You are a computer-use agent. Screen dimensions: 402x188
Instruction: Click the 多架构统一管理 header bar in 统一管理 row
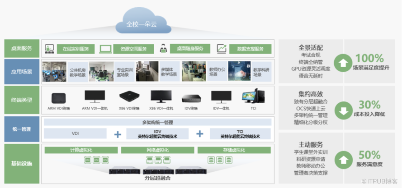pyautogui.click(x=157, y=122)
